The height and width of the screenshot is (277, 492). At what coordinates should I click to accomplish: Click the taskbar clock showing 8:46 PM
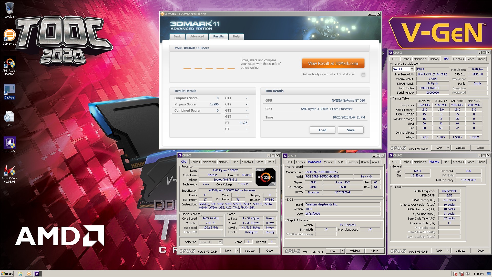point(479,274)
